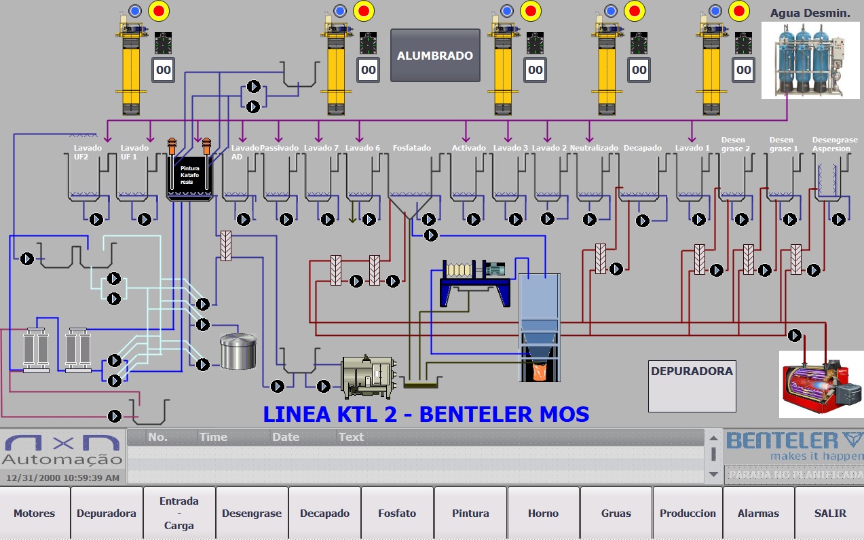Open the Gruas screen
This screenshot has width=864, height=540.
(x=616, y=514)
